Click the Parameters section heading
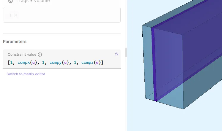Screen dimensions: 222x131 tap(15, 42)
